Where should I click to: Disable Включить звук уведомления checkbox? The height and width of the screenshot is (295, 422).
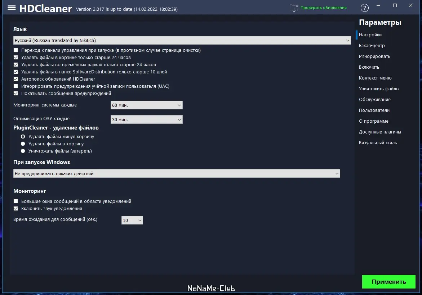pyautogui.click(x=15, y=209)
